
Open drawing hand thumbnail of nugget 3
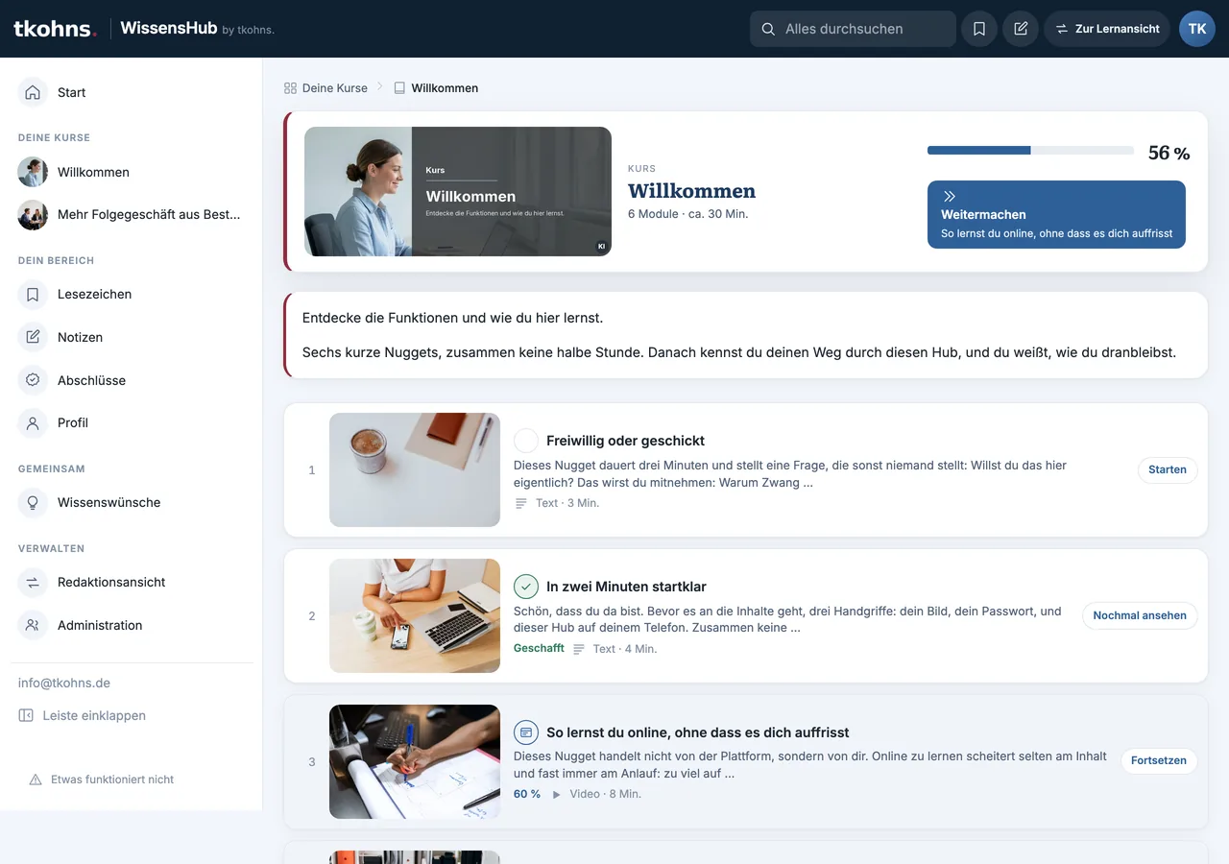tap(415, 761)
